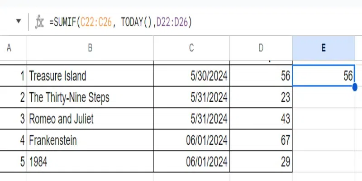
Task: Click the fx function icon
Action: [39, 23]
